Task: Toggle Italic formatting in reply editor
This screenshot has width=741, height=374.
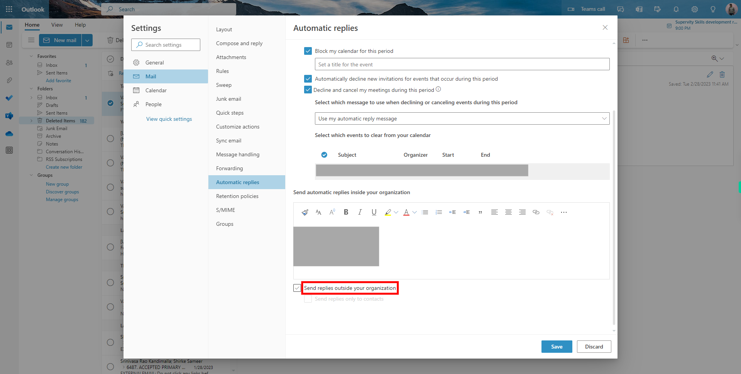Action: [x=360, y=212]
